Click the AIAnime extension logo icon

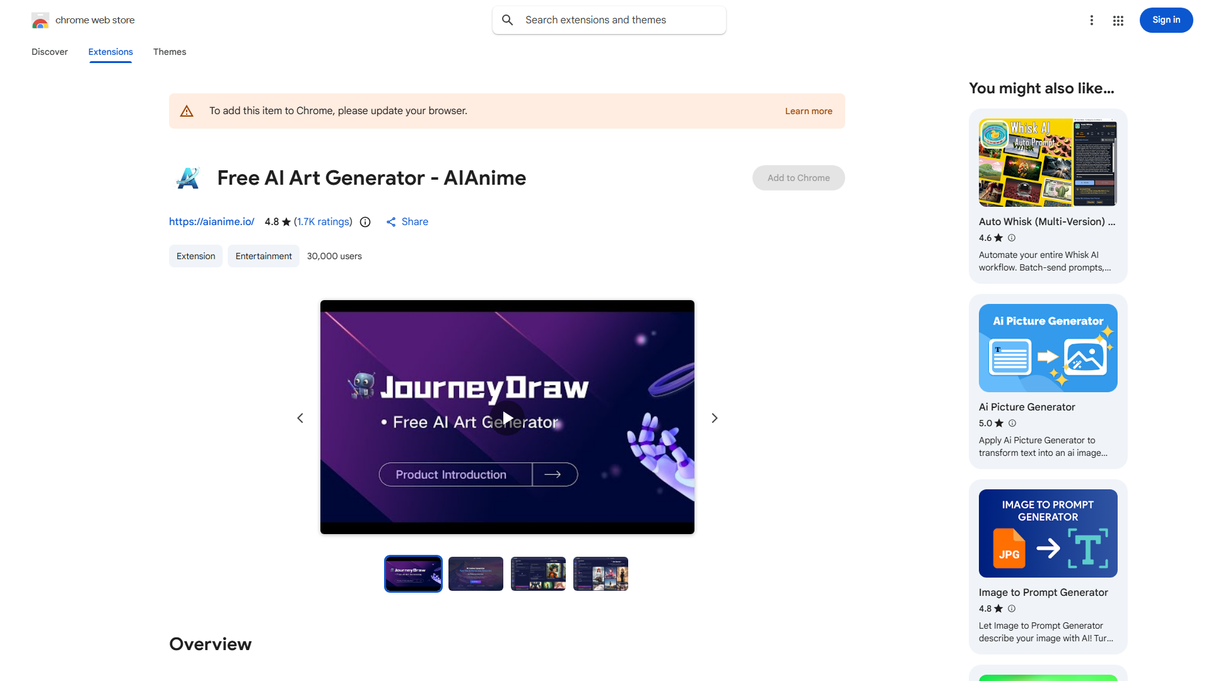click(x=187, y=178)
